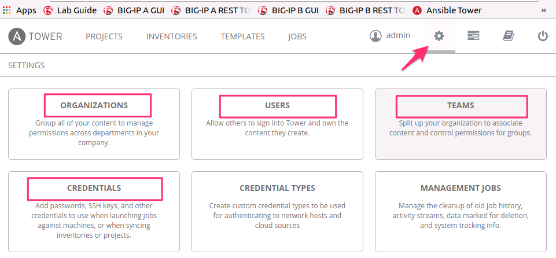Click the Settings gear icon
Screen dimensions: 556x258
pos(439,36)
